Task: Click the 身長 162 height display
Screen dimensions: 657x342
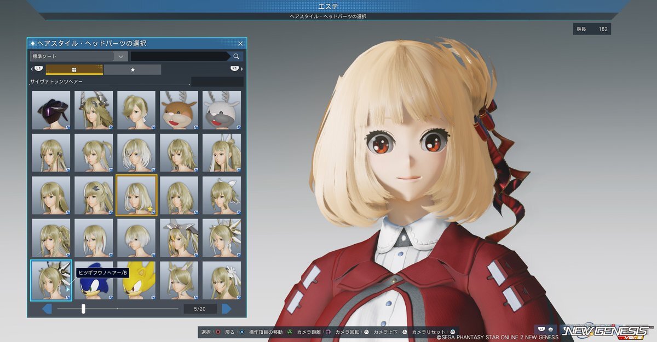Action: [592, 29]
